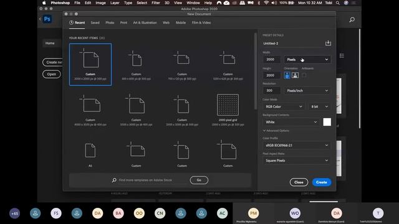Select portrait orientation icon
Image resolution: width=399 pixels, height=224 pixels.
(x=287, y=75)
